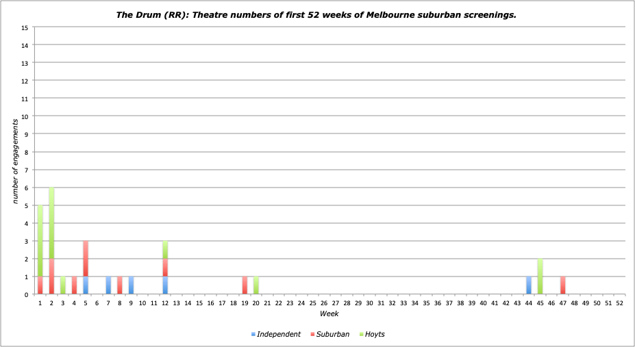Click the red Suburban bar at week 47
Viewport: 635px width, 347px height.
(x=562, y=285)
